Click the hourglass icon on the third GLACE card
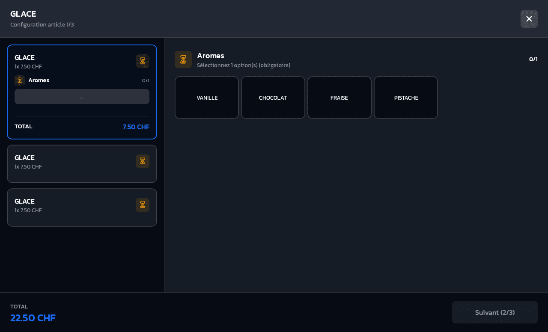Screen dimensions: 548x332 143,205
